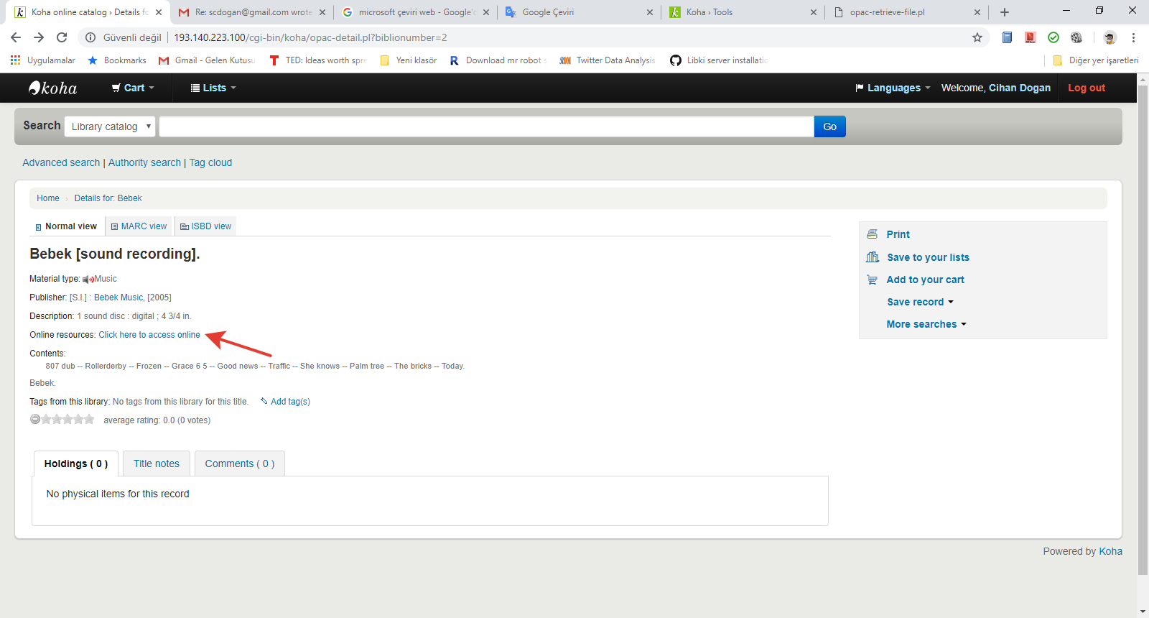
Task: Open the Library catalog search dropdown
Action: point(110,126)
